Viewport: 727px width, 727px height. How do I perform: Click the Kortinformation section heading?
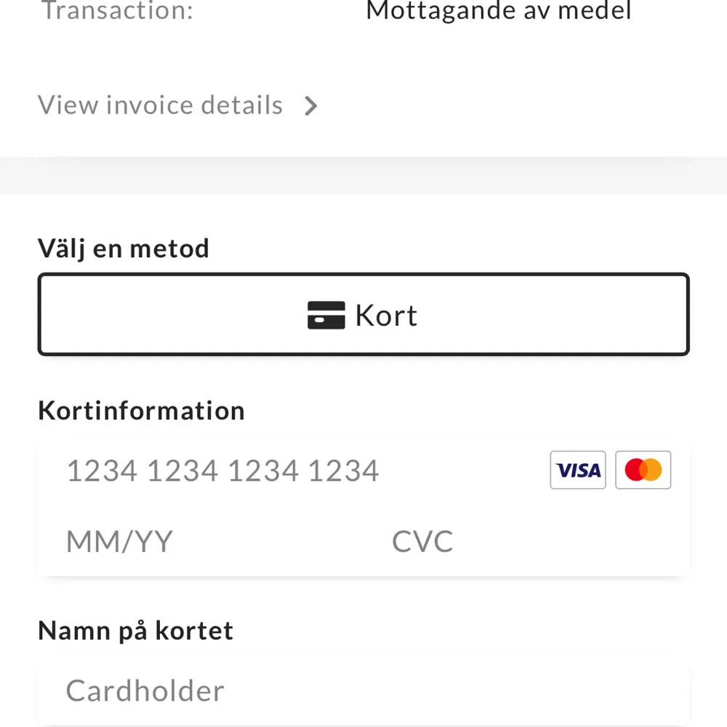pyautogui.click(x=141, y=410)
